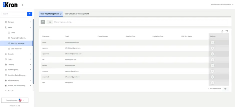
Task: Click the Alarms and Monitoring icon
Action: point(6,86)
